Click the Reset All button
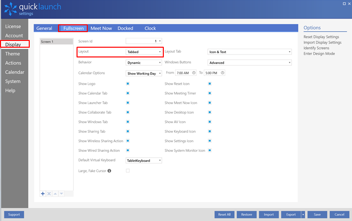This screenshot has width=352, height=221. click(224, 215)
